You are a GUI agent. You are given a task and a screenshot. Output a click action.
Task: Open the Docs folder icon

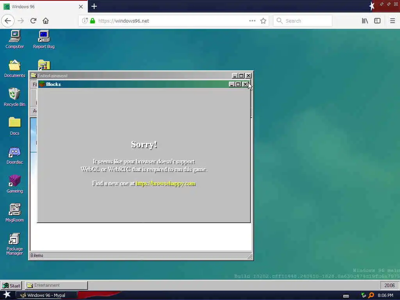click(15, 126)
